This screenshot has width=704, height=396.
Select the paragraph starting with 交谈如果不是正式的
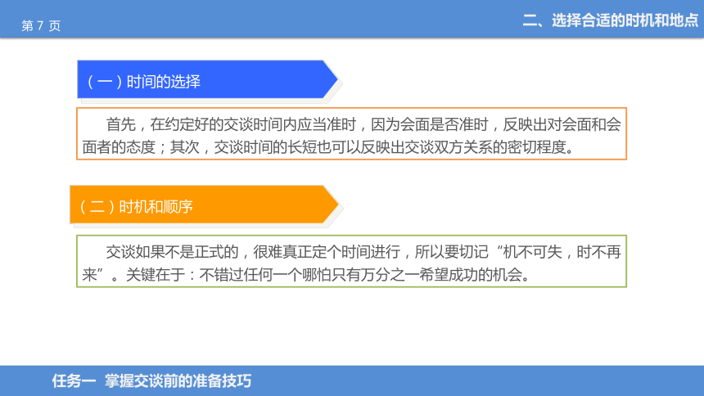click(351, 261)
